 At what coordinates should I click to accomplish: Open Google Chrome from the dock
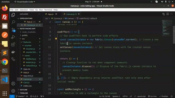point(5,62)
